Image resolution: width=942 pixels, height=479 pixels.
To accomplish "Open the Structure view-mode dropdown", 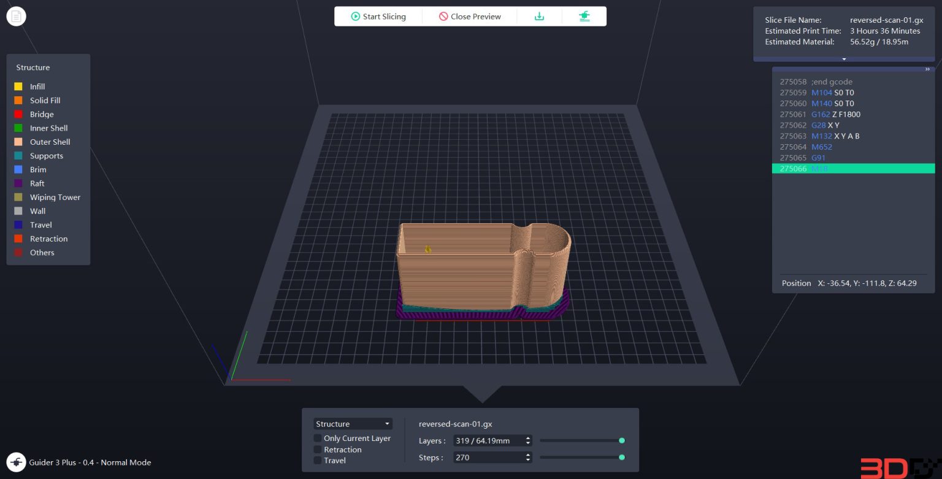I will pyautogui.click(x=353, y=424).
